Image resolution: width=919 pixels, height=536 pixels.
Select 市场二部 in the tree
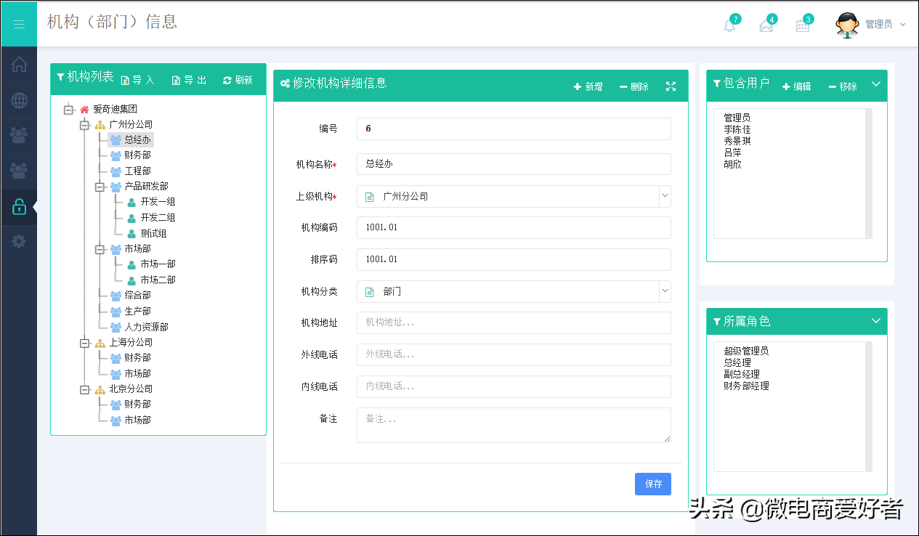(x=158, y=280)
